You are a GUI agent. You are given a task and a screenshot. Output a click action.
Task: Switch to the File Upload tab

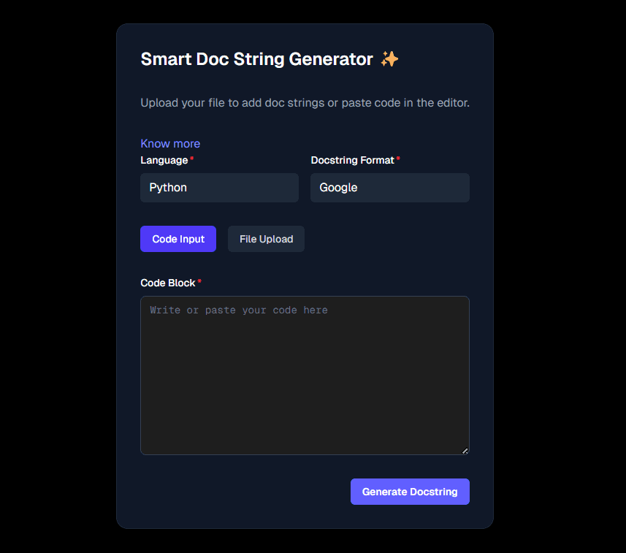[266, 239]
